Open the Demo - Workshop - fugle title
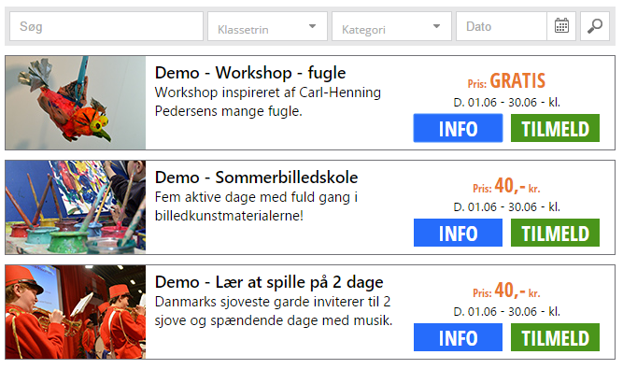Screen dimensions: 623x369 click(x=250, y=73)
